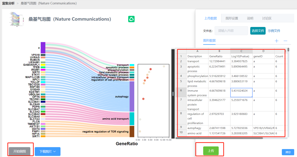Click the red autophagy bubble in the plot

(x=143, y=99)
